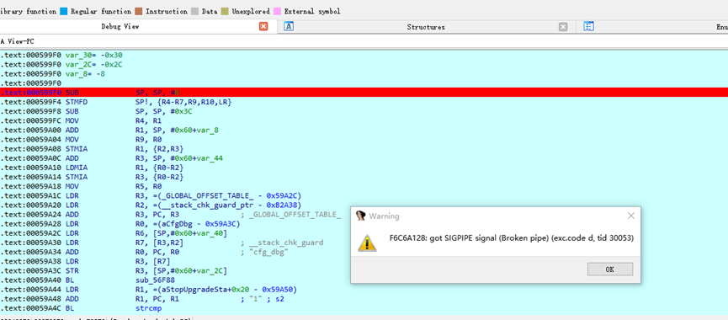Screen dimensions: 728x320
Task: Click the Unexplored legend color swatch
Action: click(226, 11)
